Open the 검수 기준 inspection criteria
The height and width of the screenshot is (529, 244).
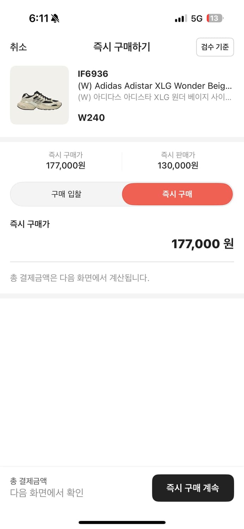click(215, 47)
